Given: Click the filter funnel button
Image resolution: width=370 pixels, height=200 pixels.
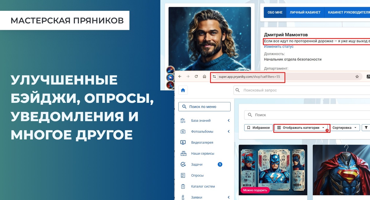Looking at the screenshot, I should click(x=366, y=128).
